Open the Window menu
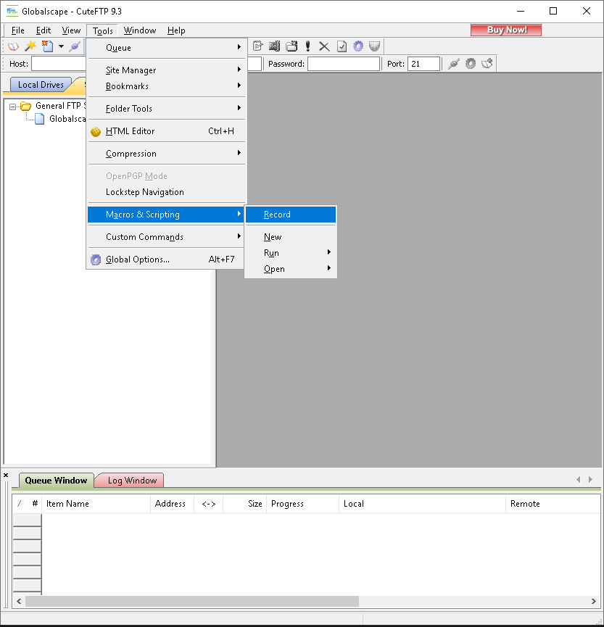The height and width of the screenshot is (627, 604). (140, 30)
